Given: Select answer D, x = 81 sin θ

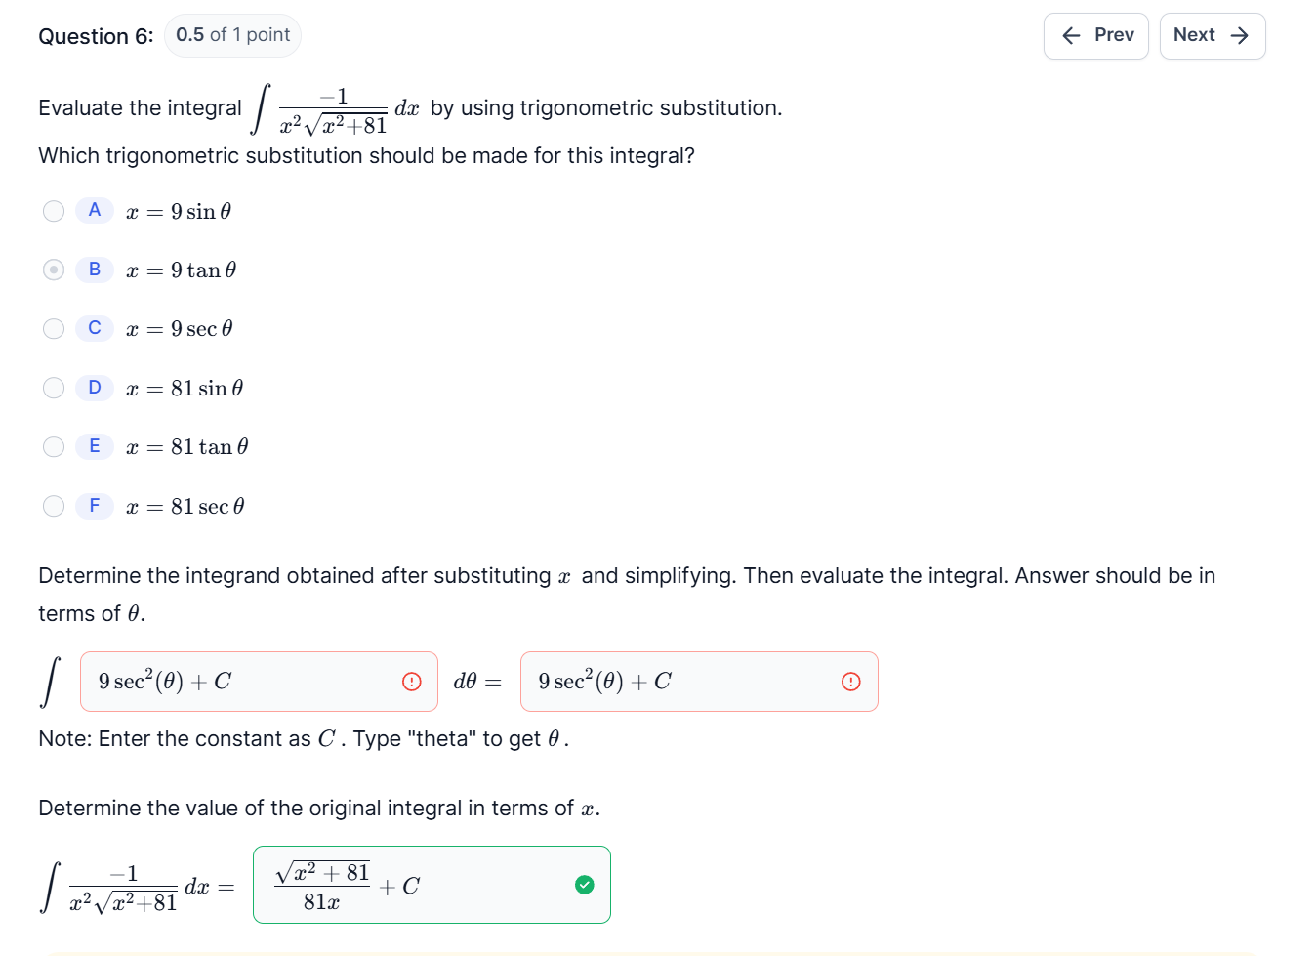Looking at the screenshot, I should (x=54, y=388).
